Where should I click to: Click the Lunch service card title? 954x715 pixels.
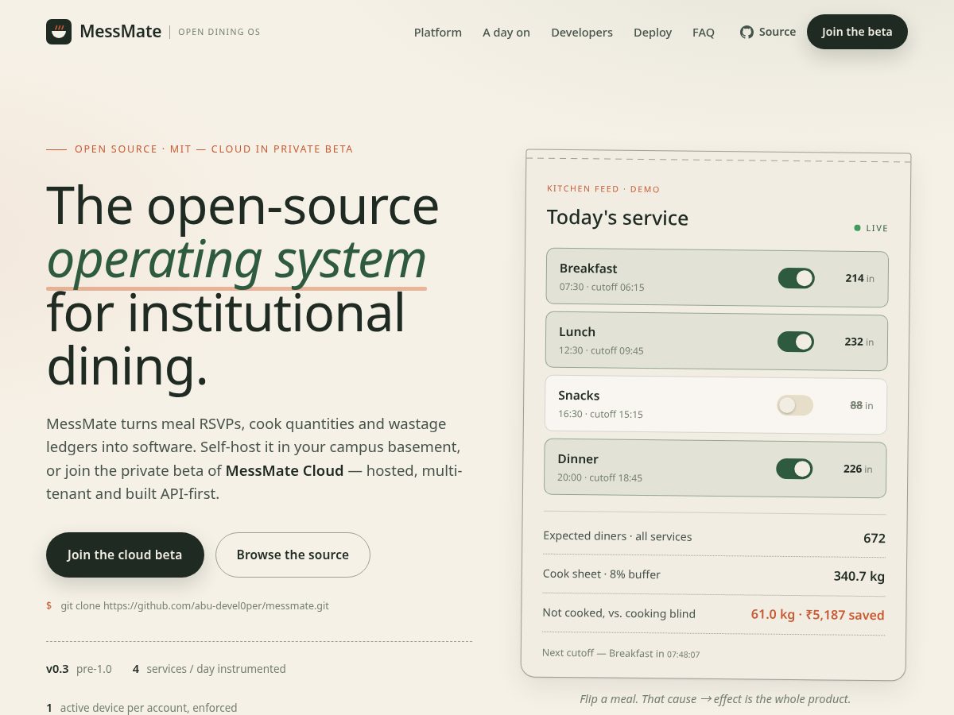point(577,332)
